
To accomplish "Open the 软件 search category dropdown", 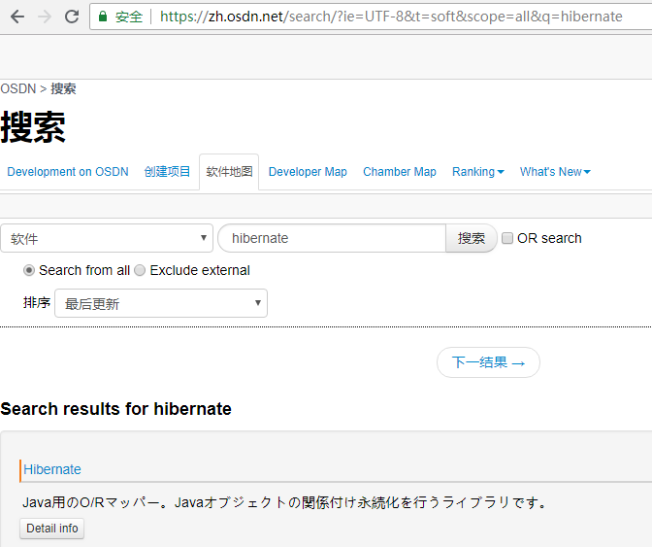I will tap(107, 238).
